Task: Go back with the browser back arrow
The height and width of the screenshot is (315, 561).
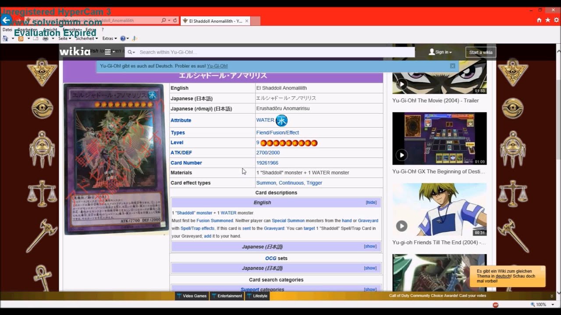Action: coord(6,20)
